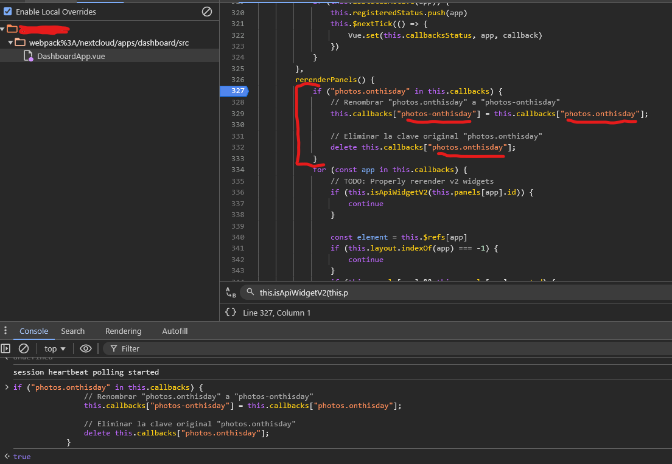Screen dimensions: 672x464
Task: Open the drawer three-dot menu
Action: (6, 331)
